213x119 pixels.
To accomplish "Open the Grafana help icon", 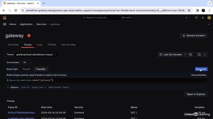I will pyautogui.click(x=196, y=18).
